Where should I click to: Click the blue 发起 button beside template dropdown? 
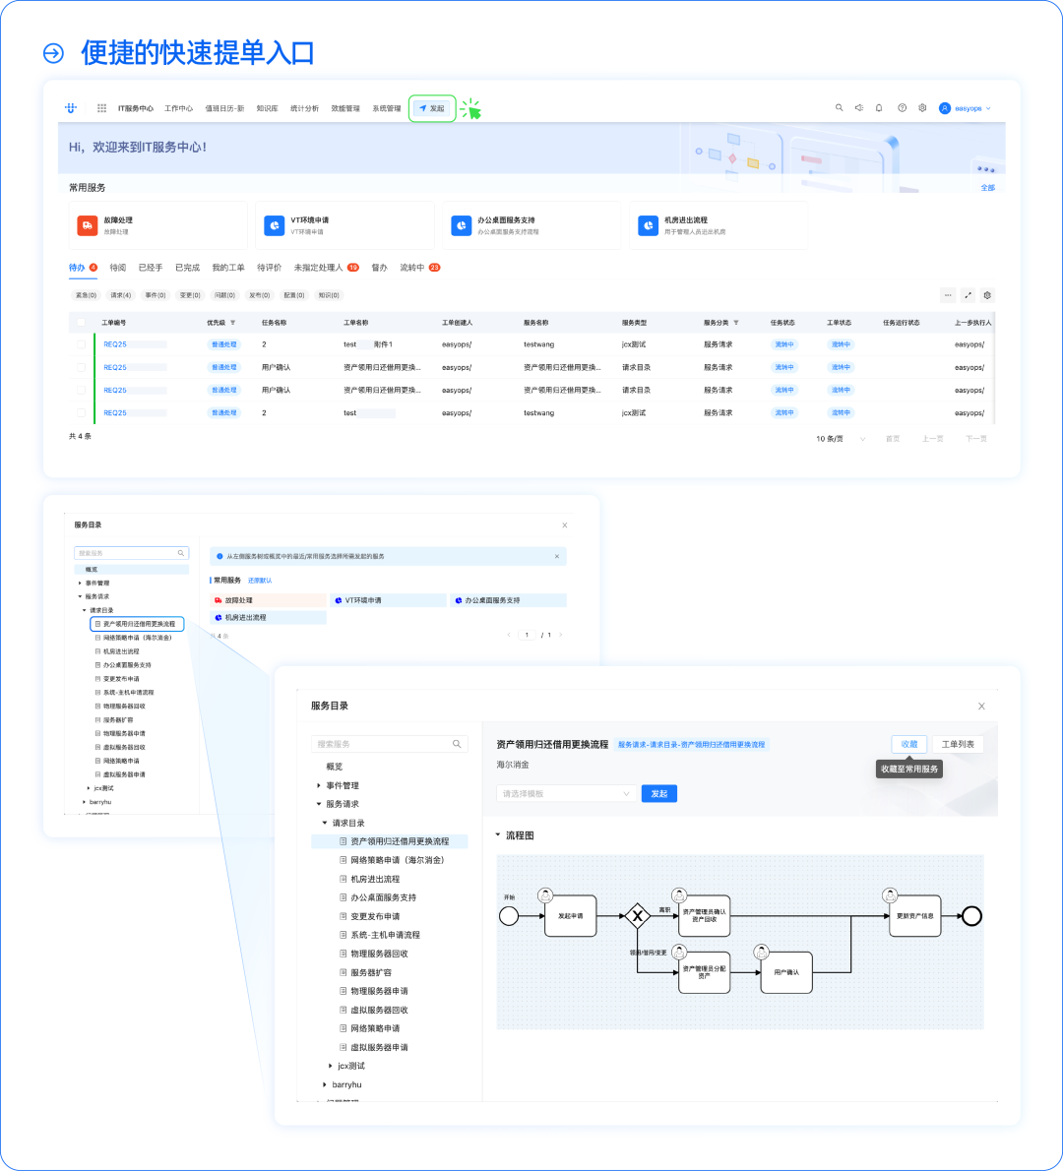[658, 794]
